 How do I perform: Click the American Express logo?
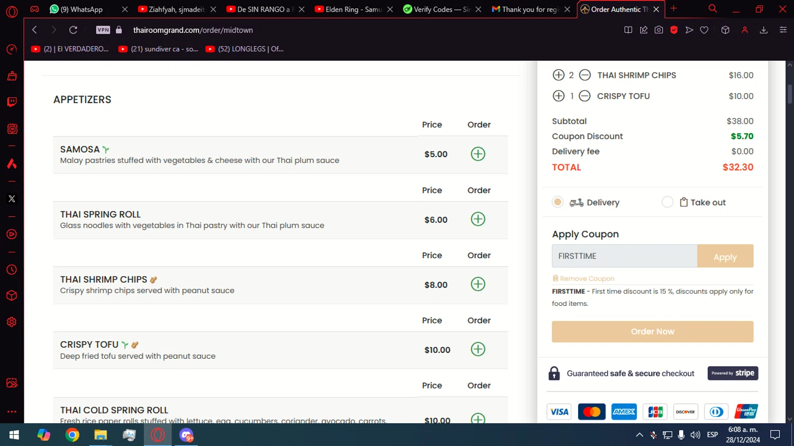(624, 412)
